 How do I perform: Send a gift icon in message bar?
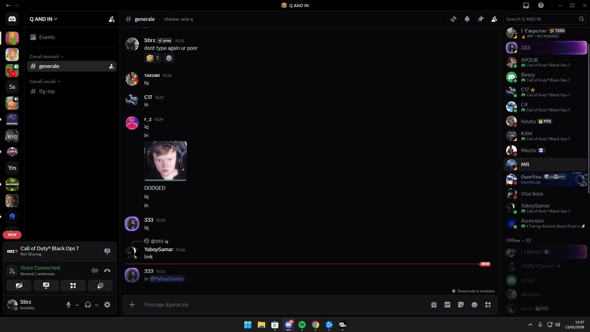[x=434, y=305]
